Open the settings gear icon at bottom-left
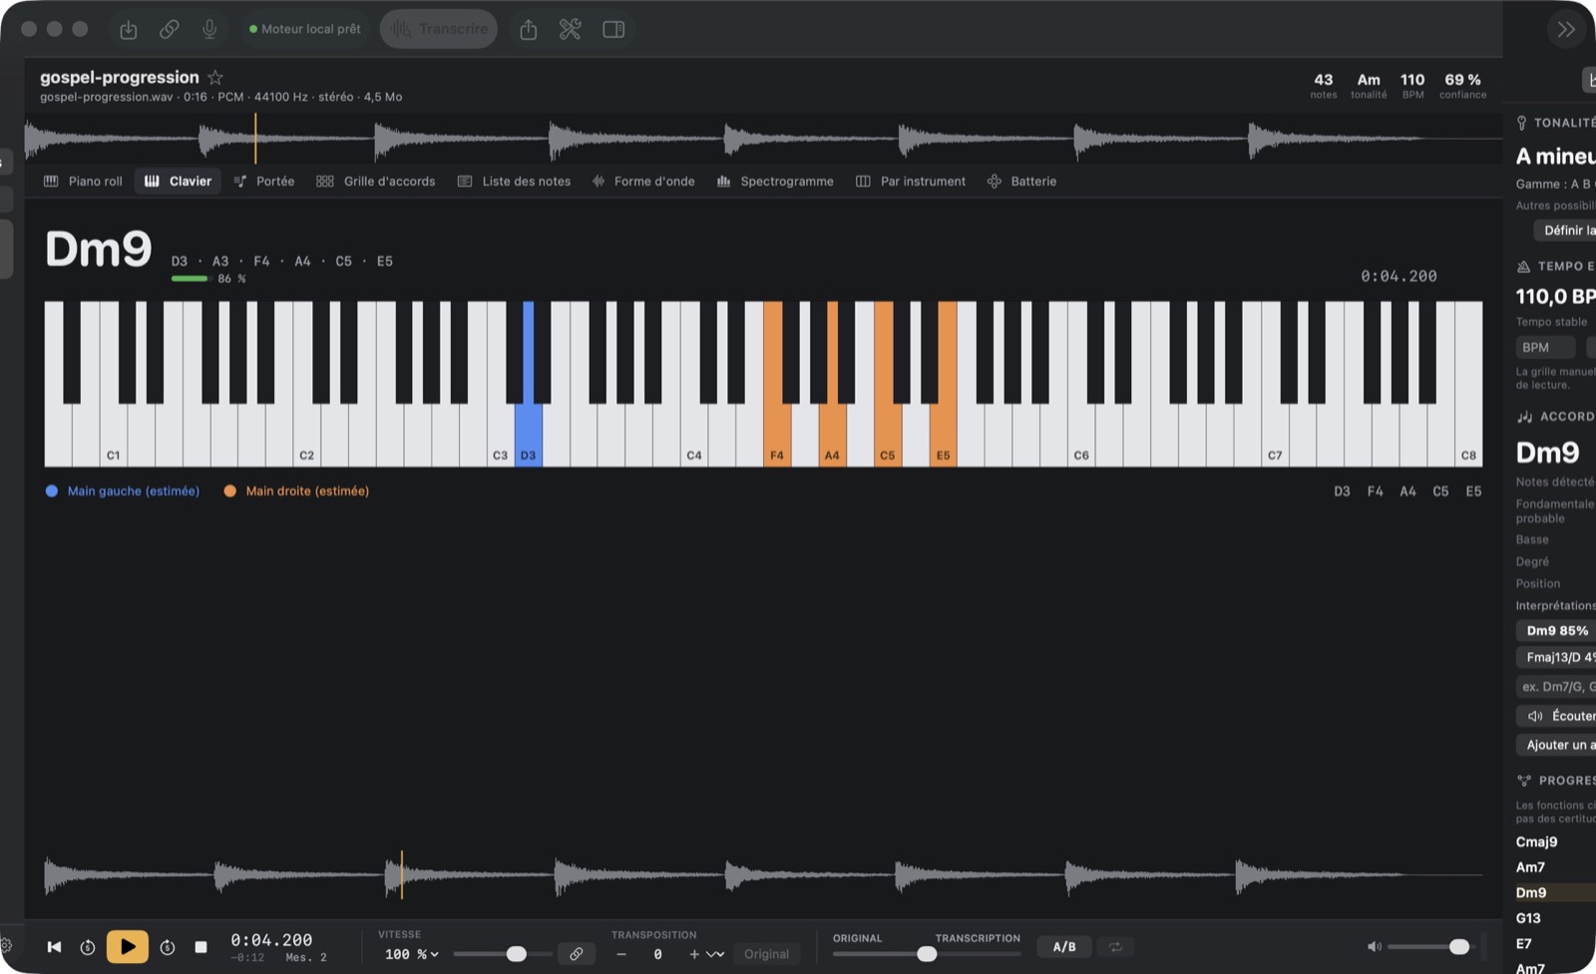1596x974 pixels. tap(6, 946)
